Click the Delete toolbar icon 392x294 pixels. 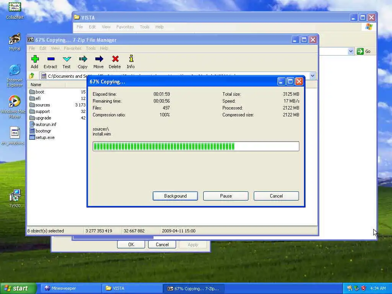[x=115, y=59]
